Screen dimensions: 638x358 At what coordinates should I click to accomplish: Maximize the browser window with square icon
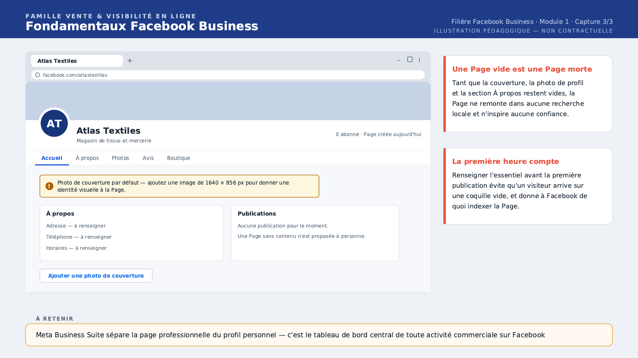point(410,59)
